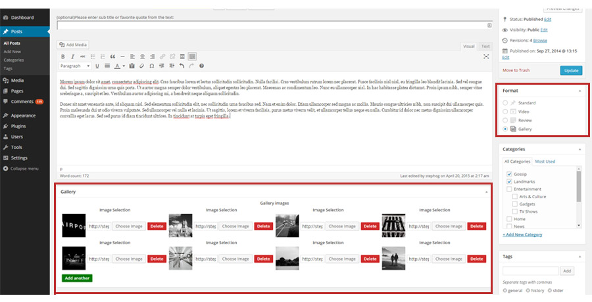
Task: Click the AIRPORT gallery thumbnail
Action: [74, 225]
